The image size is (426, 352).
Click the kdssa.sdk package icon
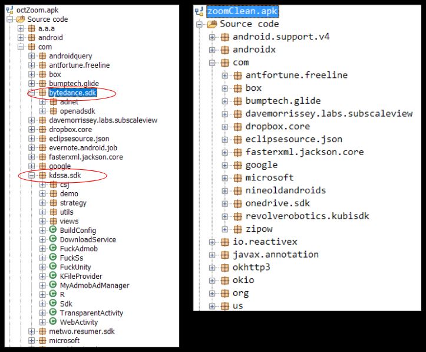click(x=42, y=175)
